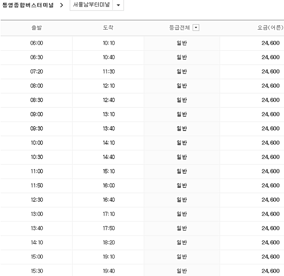Click the 10:40 arrival time
The image size is (284, 276).
109,57
